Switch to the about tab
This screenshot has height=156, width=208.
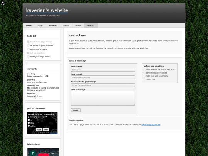[x=66, y=25]
